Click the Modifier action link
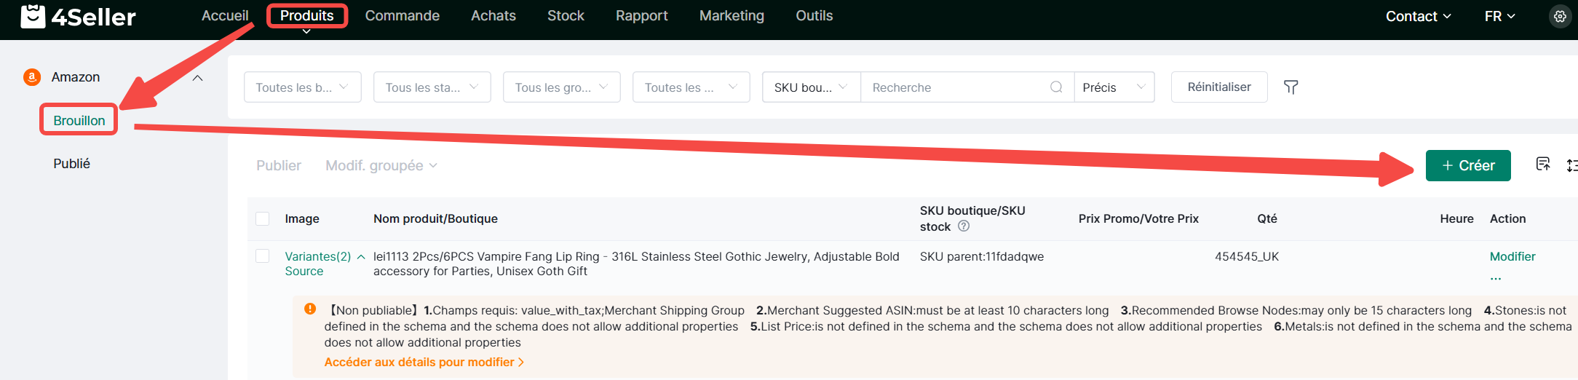 [1512, 256]
